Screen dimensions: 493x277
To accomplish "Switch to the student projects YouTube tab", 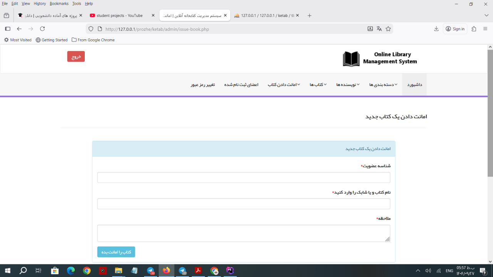I will tap(119, 16).
